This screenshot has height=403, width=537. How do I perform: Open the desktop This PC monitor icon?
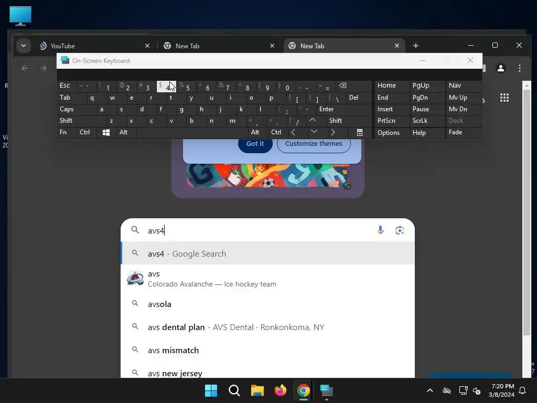tap(20, 16)
